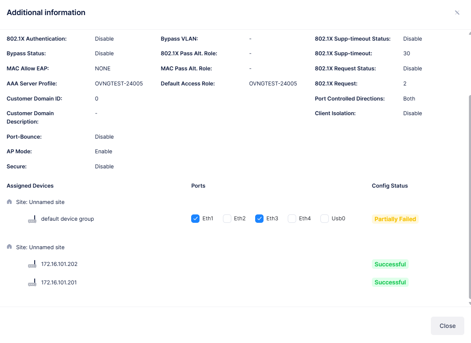
Task: Click the first Site: Unnamed site label
Action: pos(40,201)
